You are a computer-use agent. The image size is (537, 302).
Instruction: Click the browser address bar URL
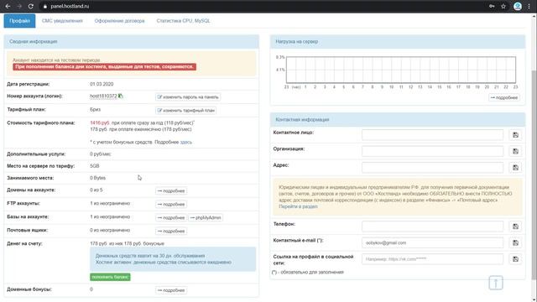tap(70, 6)
